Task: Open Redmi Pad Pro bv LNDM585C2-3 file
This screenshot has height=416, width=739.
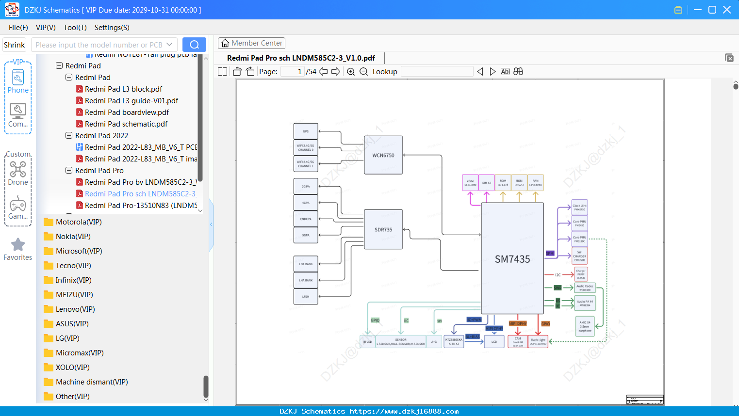Action: tap(136, 182)
